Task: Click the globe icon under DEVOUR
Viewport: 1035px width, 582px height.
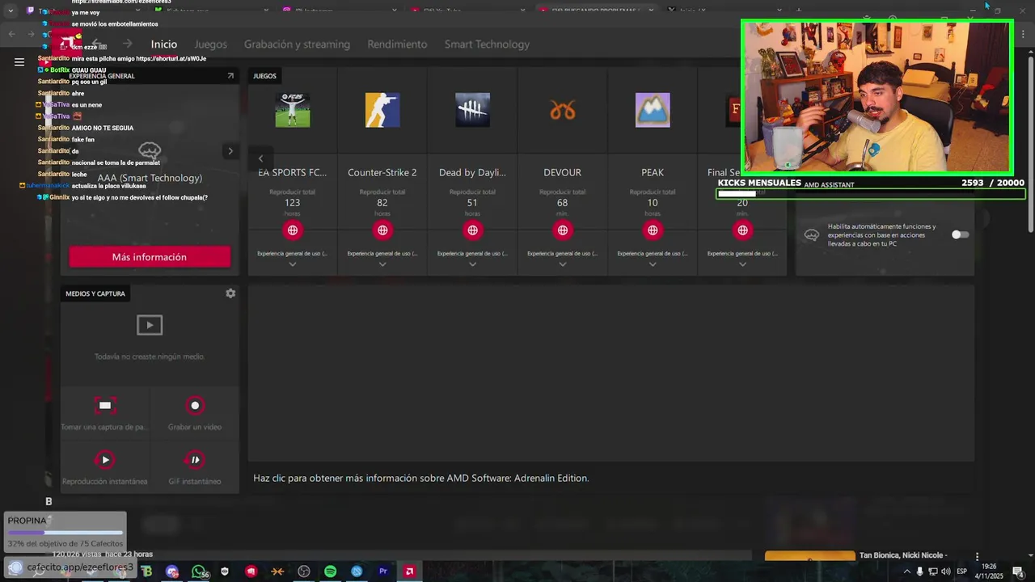Action: (x=563, y=230)
